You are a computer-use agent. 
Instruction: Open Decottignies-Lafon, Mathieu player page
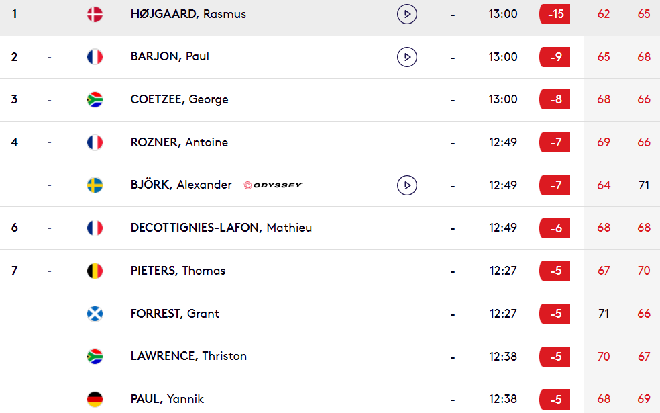click(x=221, y=228)
